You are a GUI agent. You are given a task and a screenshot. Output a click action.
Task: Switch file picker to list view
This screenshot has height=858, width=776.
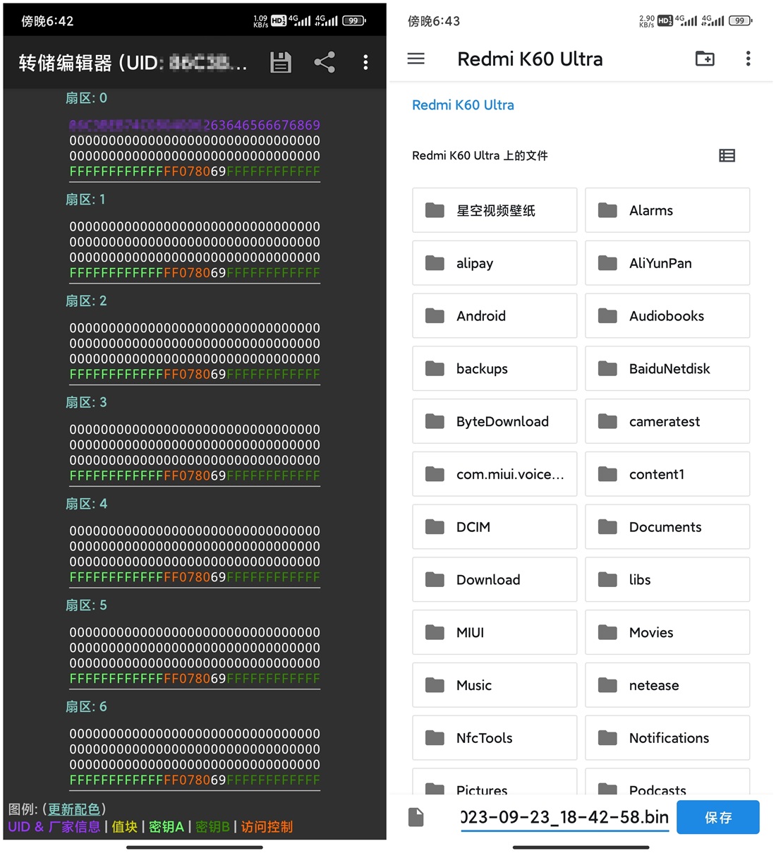[x=727, y=155]
